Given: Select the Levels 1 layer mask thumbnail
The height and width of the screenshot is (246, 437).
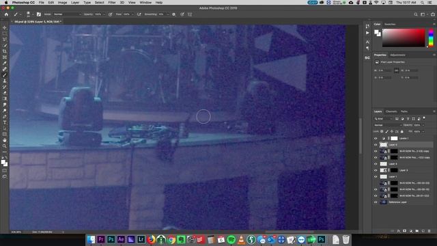Looking at the screenshot, I should pos(394,138).
